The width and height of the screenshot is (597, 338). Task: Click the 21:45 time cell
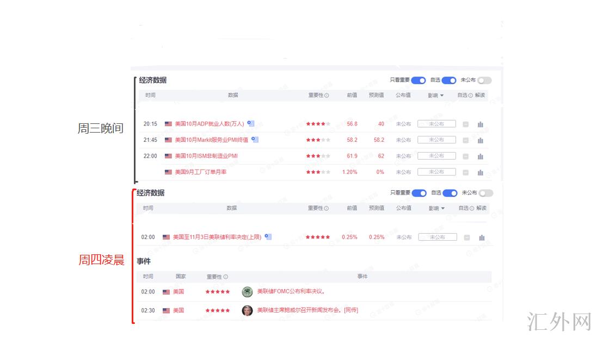coord(150,140)
